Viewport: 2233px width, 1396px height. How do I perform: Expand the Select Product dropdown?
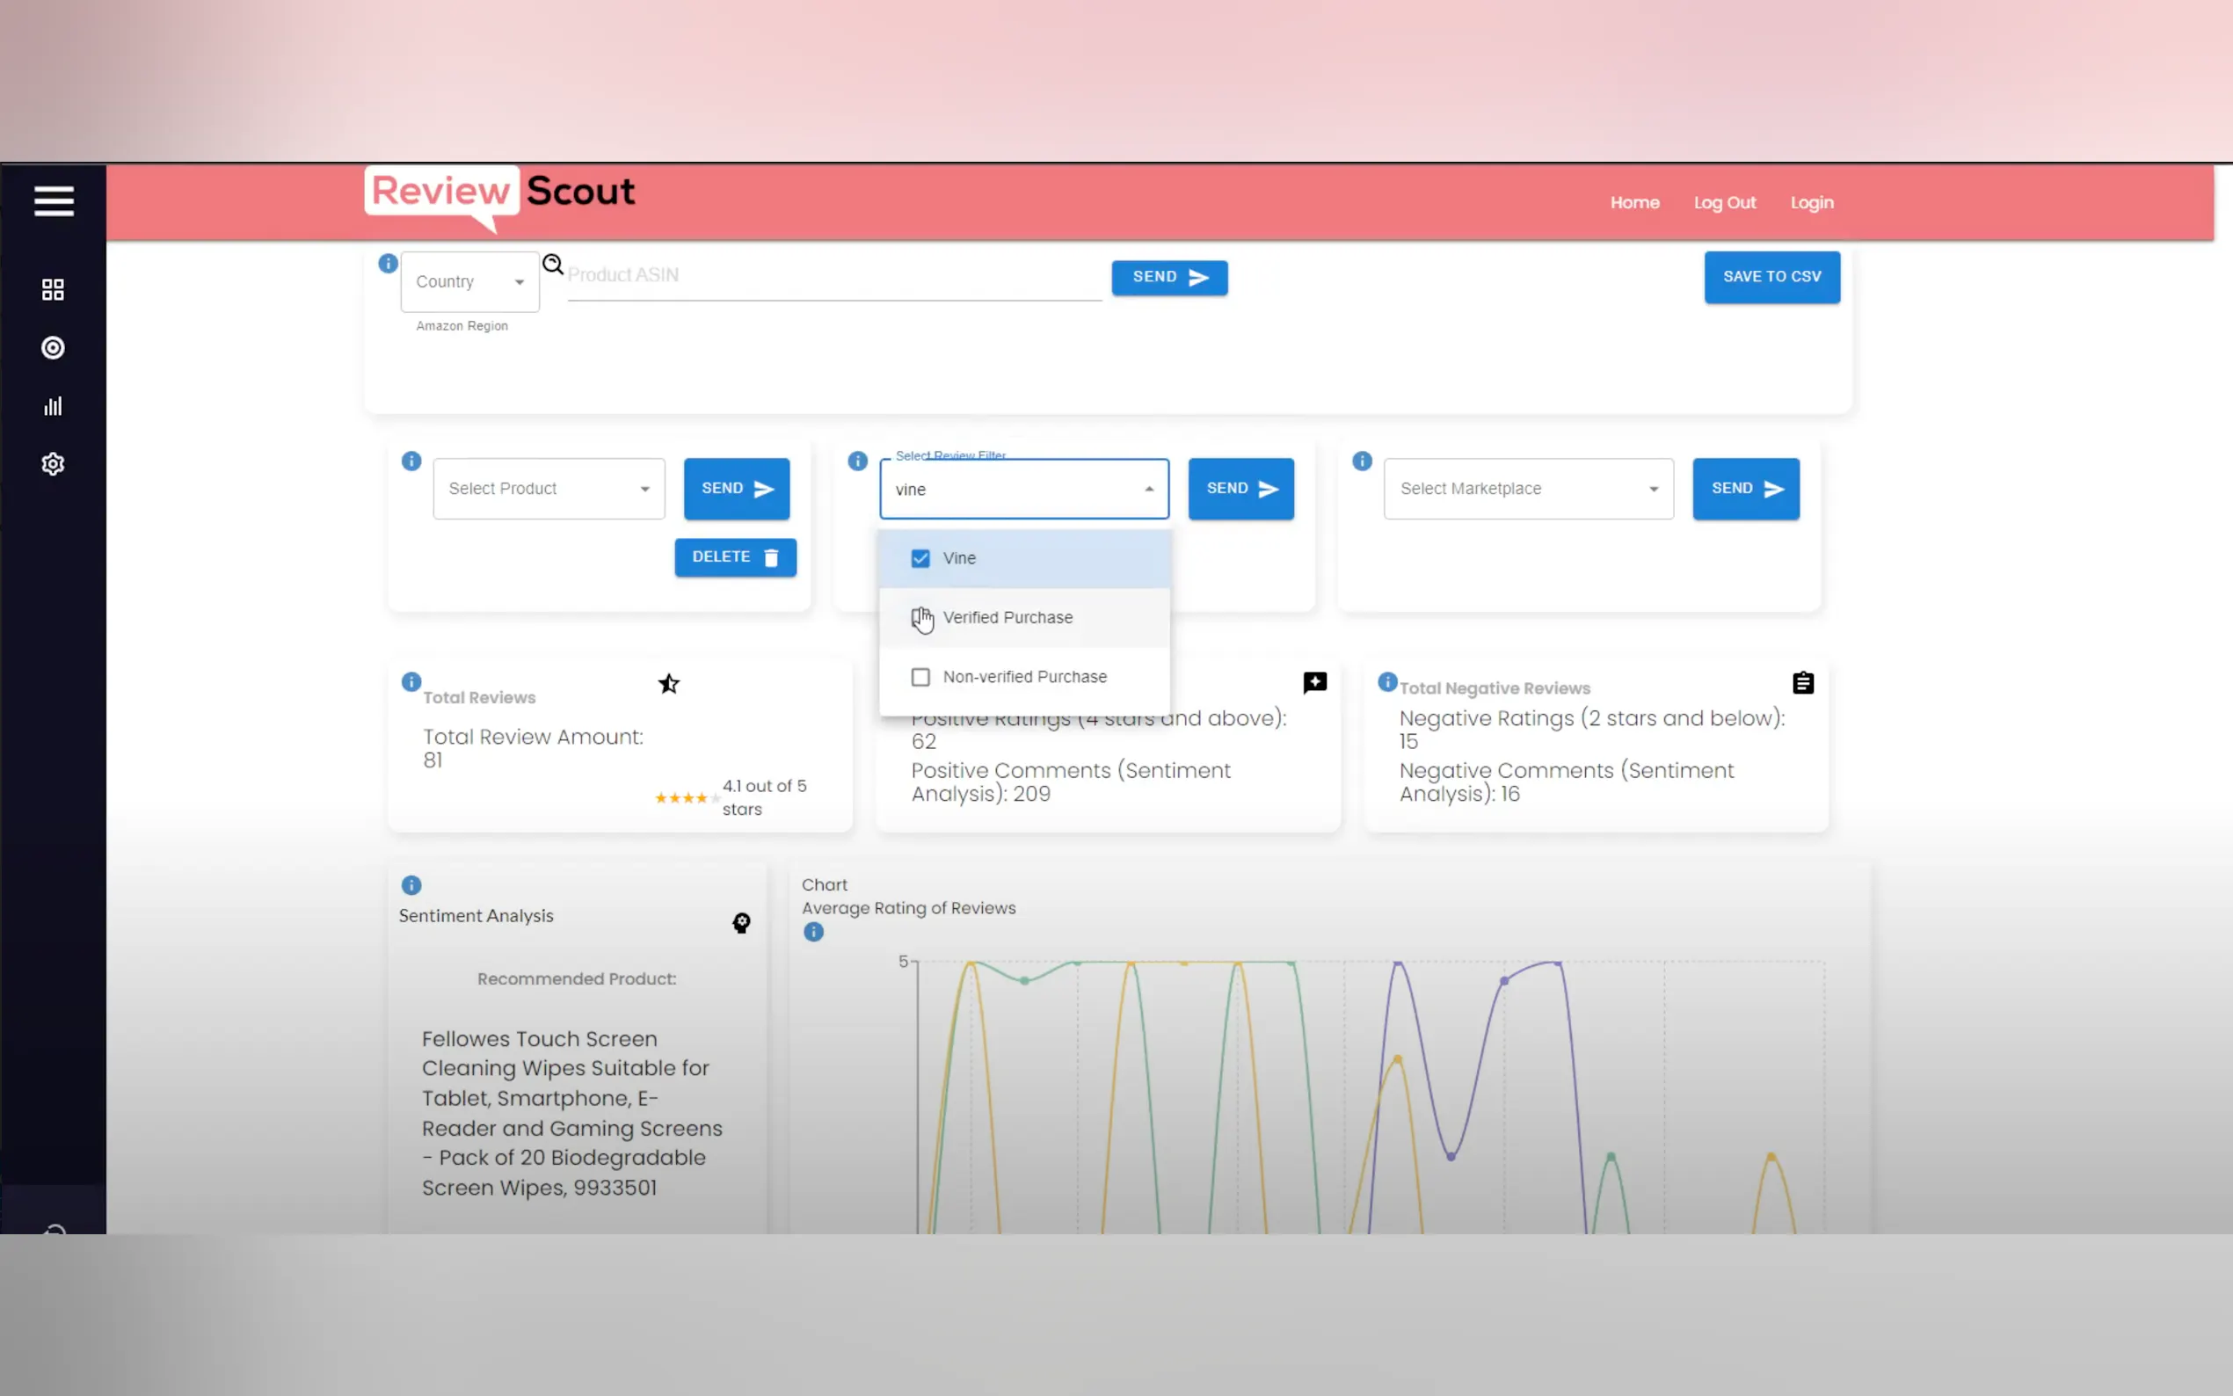pyautogui.click(x=549, y=489)
